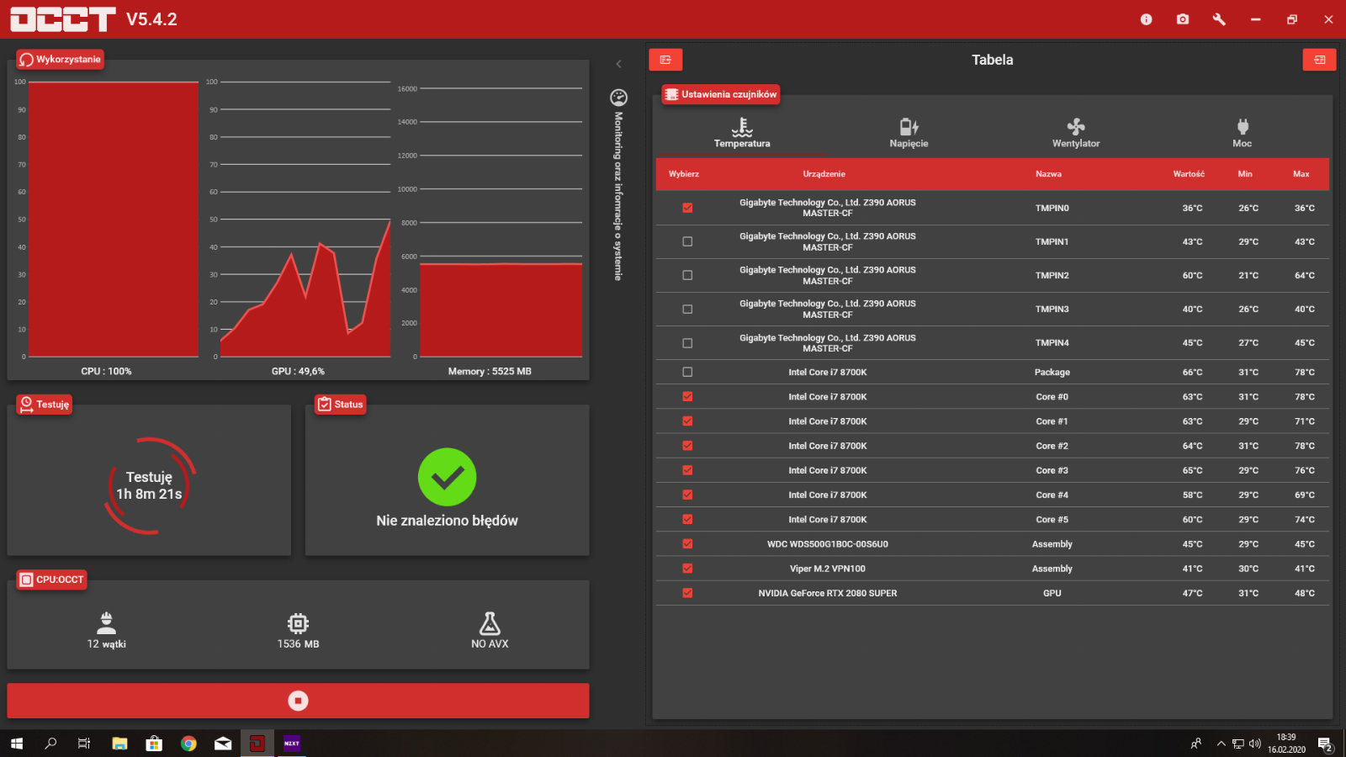Open notification center
Screen dimensions: 1346x757
(x=1325, y=744)
